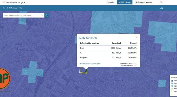Click the address search button
The width and height of the screenshot is (177, 97).
pyautogui.click(x=47, y=15)
